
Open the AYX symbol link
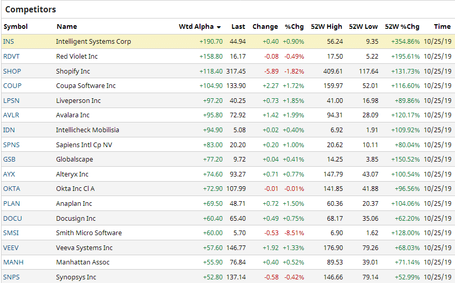click(x=9, y=174)
